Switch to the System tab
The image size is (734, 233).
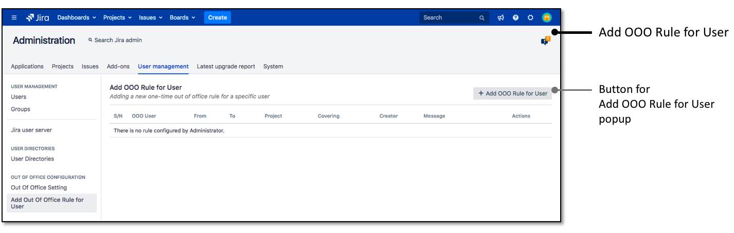click(273, 66)
